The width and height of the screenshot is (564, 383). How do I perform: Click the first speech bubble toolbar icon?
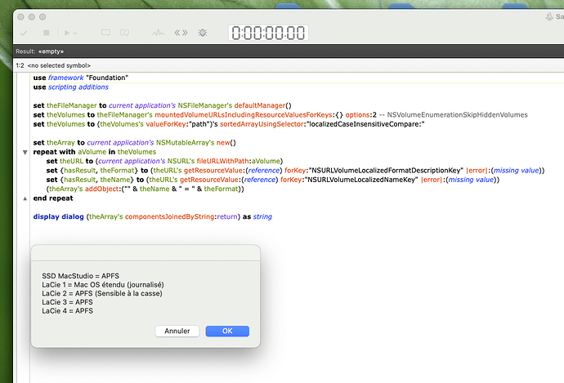(105, 33)
